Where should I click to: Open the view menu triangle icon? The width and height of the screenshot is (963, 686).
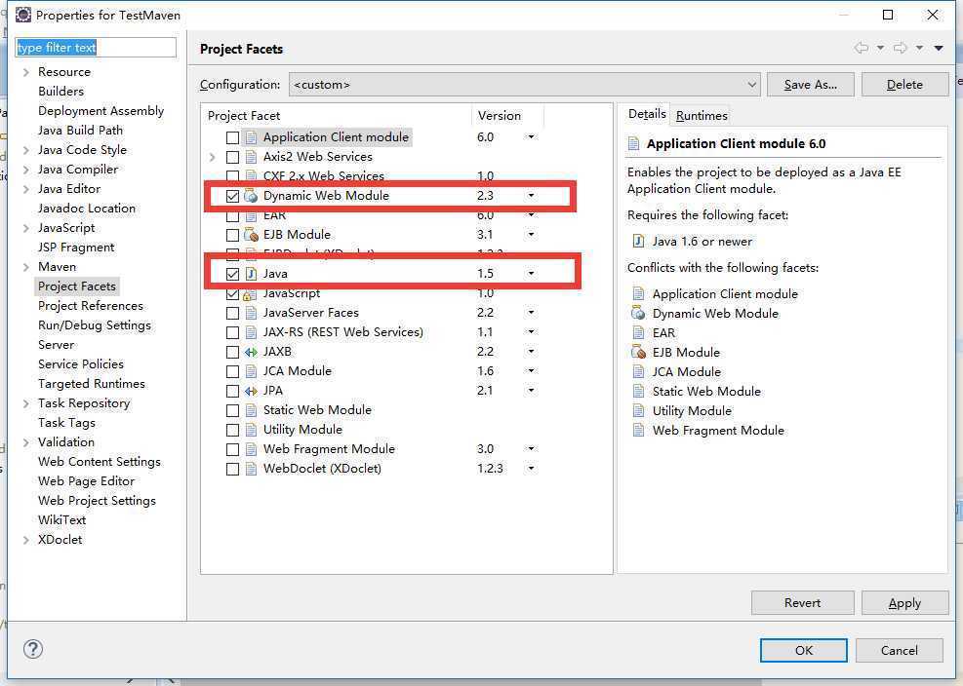point(939,48)
